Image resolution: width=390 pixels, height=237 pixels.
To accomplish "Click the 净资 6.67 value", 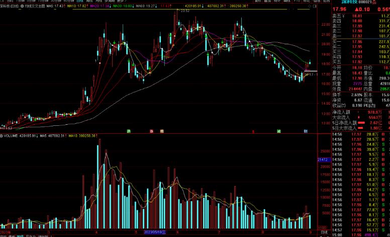I will (358, 100).
